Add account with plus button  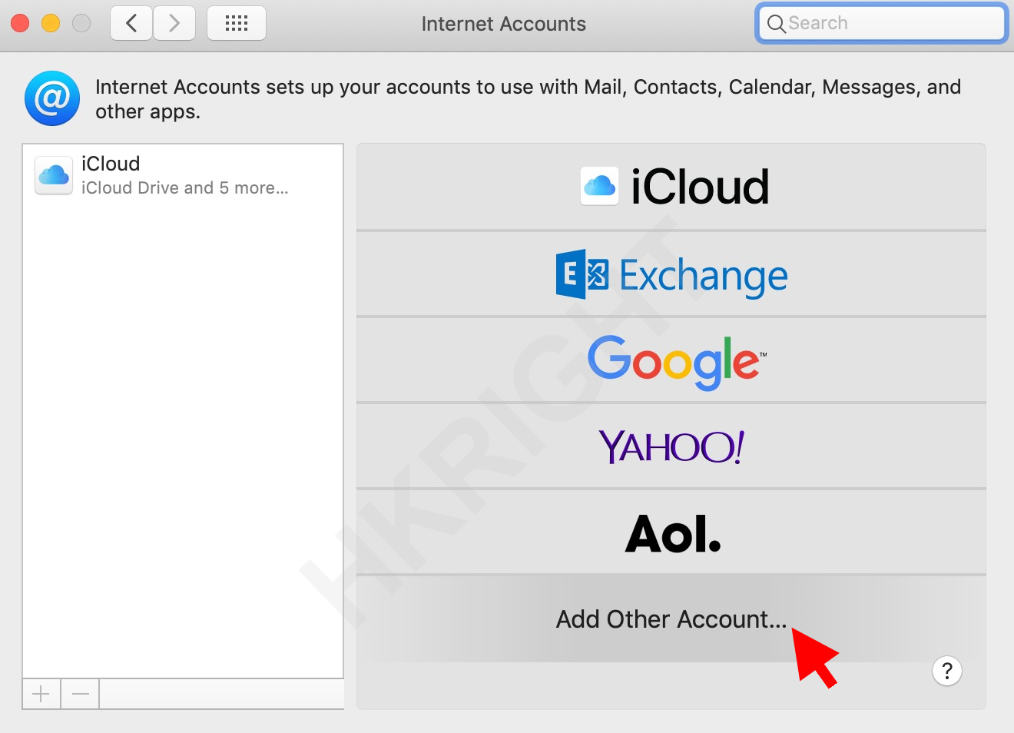[x=41, y=695]
